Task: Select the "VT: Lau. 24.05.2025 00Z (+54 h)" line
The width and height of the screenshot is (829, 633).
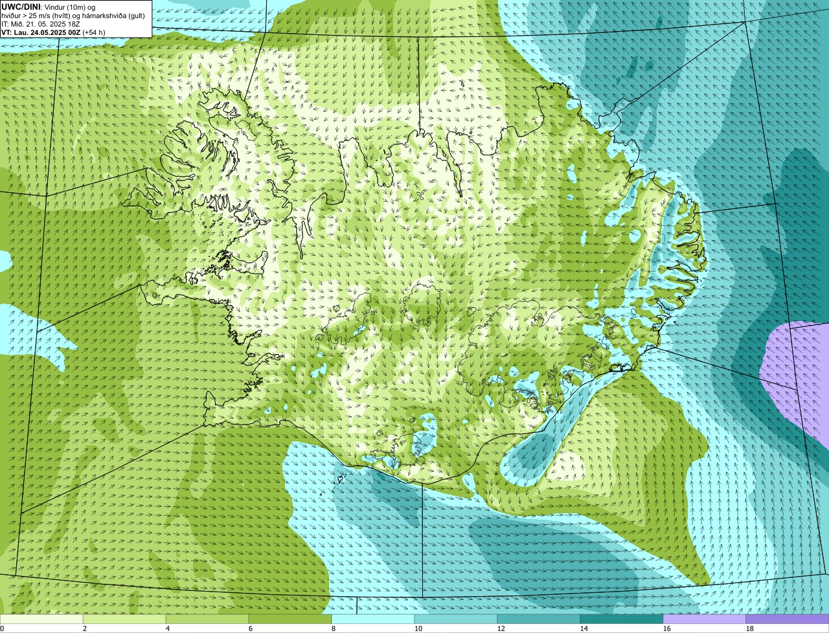Action: pos(53,32)
